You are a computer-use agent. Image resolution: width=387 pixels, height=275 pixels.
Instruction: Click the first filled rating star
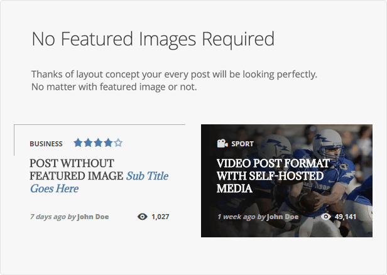point(78,143)
